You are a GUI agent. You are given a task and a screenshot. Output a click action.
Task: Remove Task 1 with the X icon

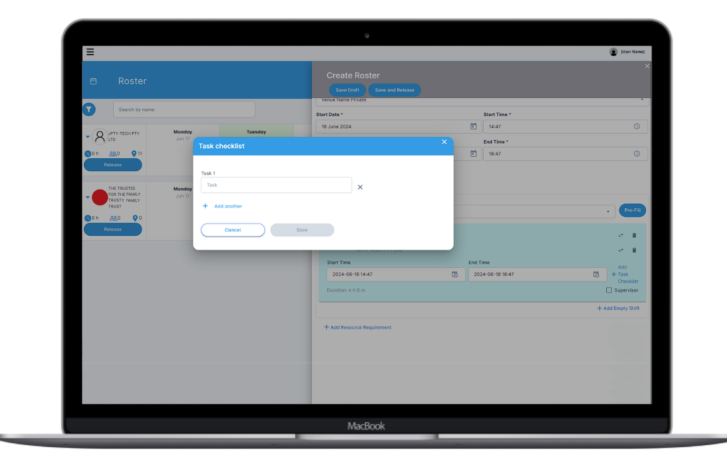(x=360, y=187)
